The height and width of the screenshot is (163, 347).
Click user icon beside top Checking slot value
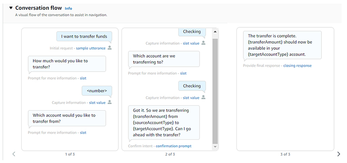coord(203,43)
